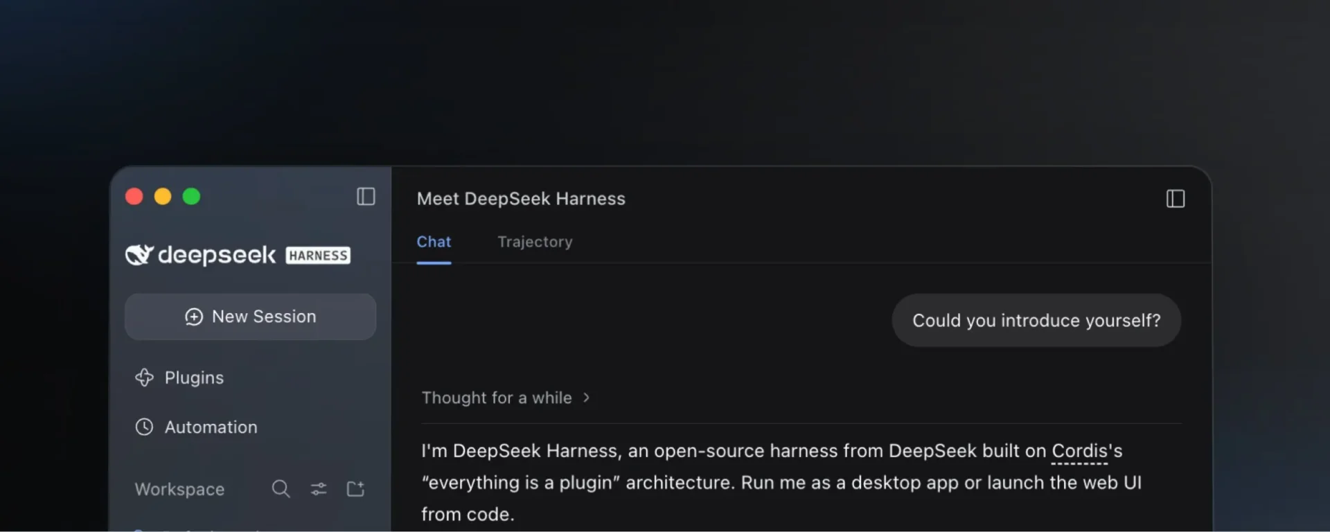Minimize the window with the yellow button
Image resolution: width=1330 pixels, height=532 pixels.
click(163, 197)
